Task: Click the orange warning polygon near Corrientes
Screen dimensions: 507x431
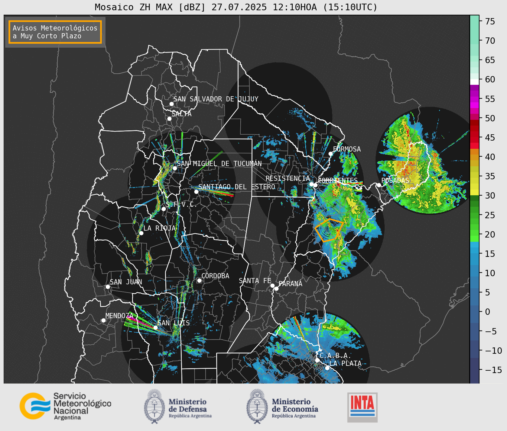Action: coord(329,230)
